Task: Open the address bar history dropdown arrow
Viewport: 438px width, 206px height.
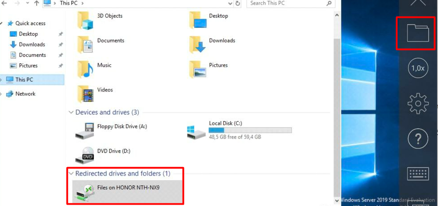Action: pyautogui.click(x=230, y=4)
